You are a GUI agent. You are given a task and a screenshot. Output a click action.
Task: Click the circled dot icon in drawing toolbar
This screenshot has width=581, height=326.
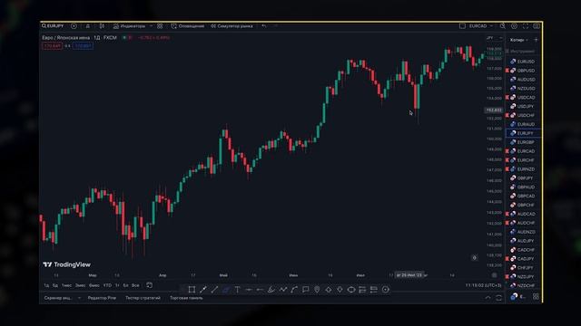click(x=385, y=290)
